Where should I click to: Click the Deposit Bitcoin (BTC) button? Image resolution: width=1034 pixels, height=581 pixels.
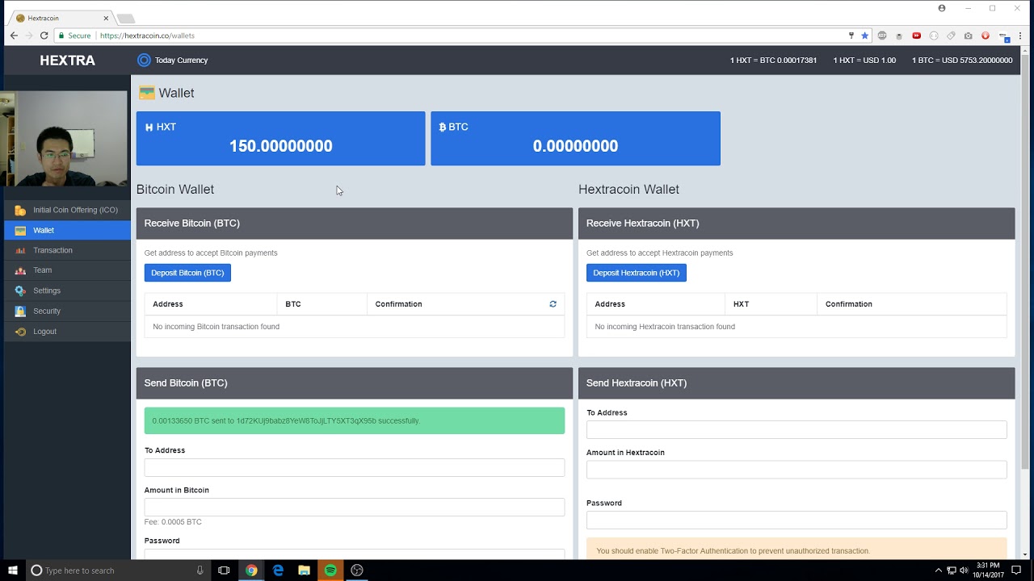pyautogui.click(x=187, y=273)
